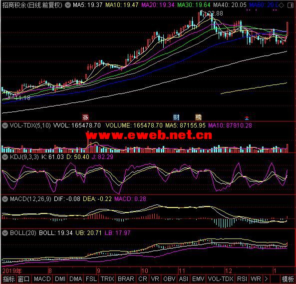This screenshot has width=296, height=284.
Task: Click the blue double-arrow marker icon
Action: point(247,118)
